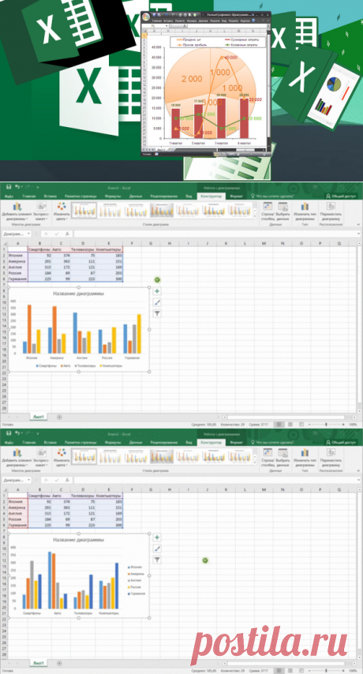
Task: Click Chart Filters funnel button beside upper chart
Action: 157,314
